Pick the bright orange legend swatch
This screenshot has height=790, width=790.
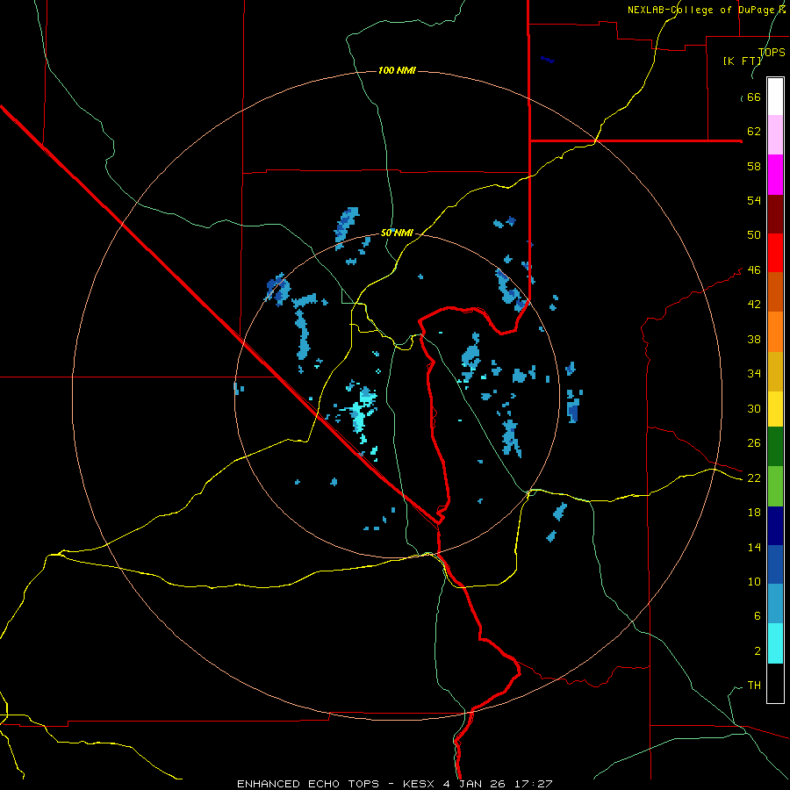point(775,332)
